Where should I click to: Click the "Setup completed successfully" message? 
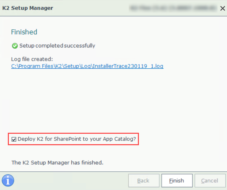pos(57,46)
